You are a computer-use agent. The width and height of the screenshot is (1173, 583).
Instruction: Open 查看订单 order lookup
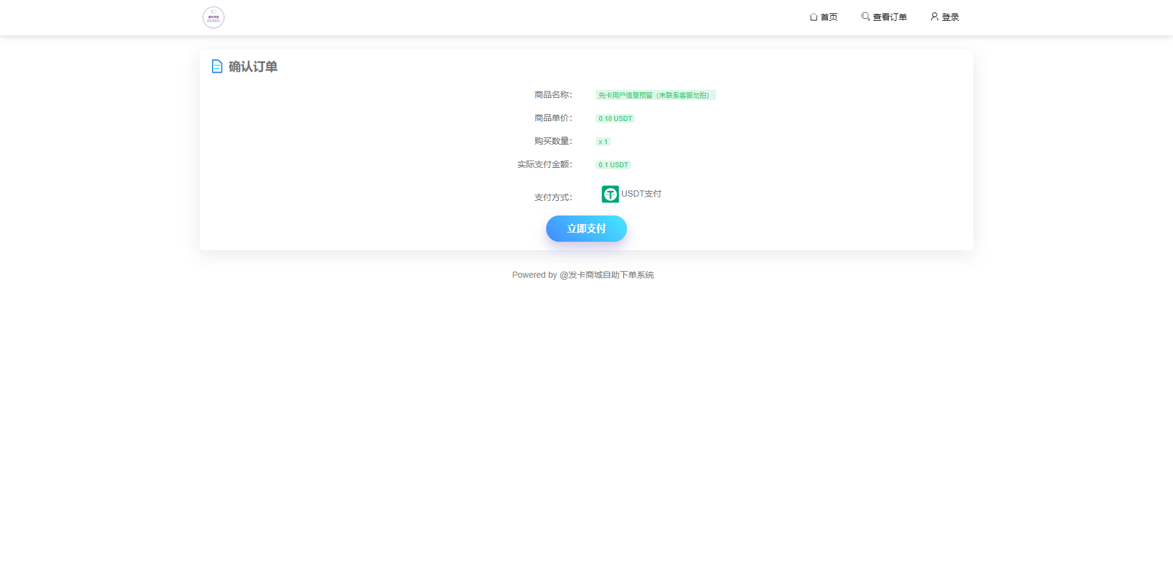pos(884,17)
